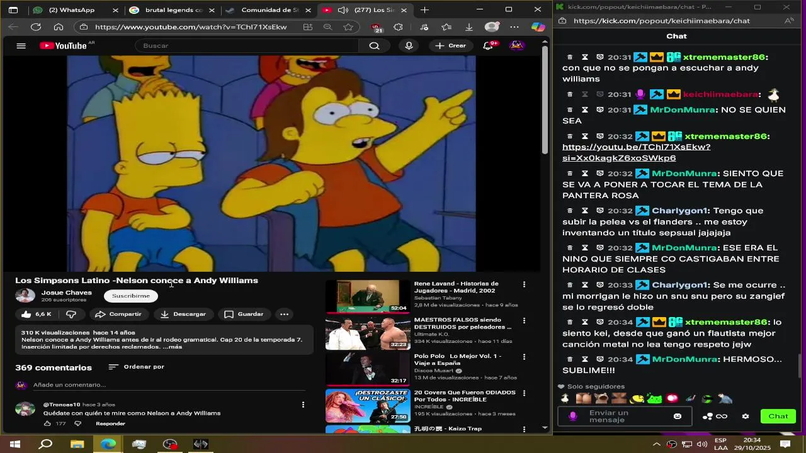Dislike the video

coord(71,314)
